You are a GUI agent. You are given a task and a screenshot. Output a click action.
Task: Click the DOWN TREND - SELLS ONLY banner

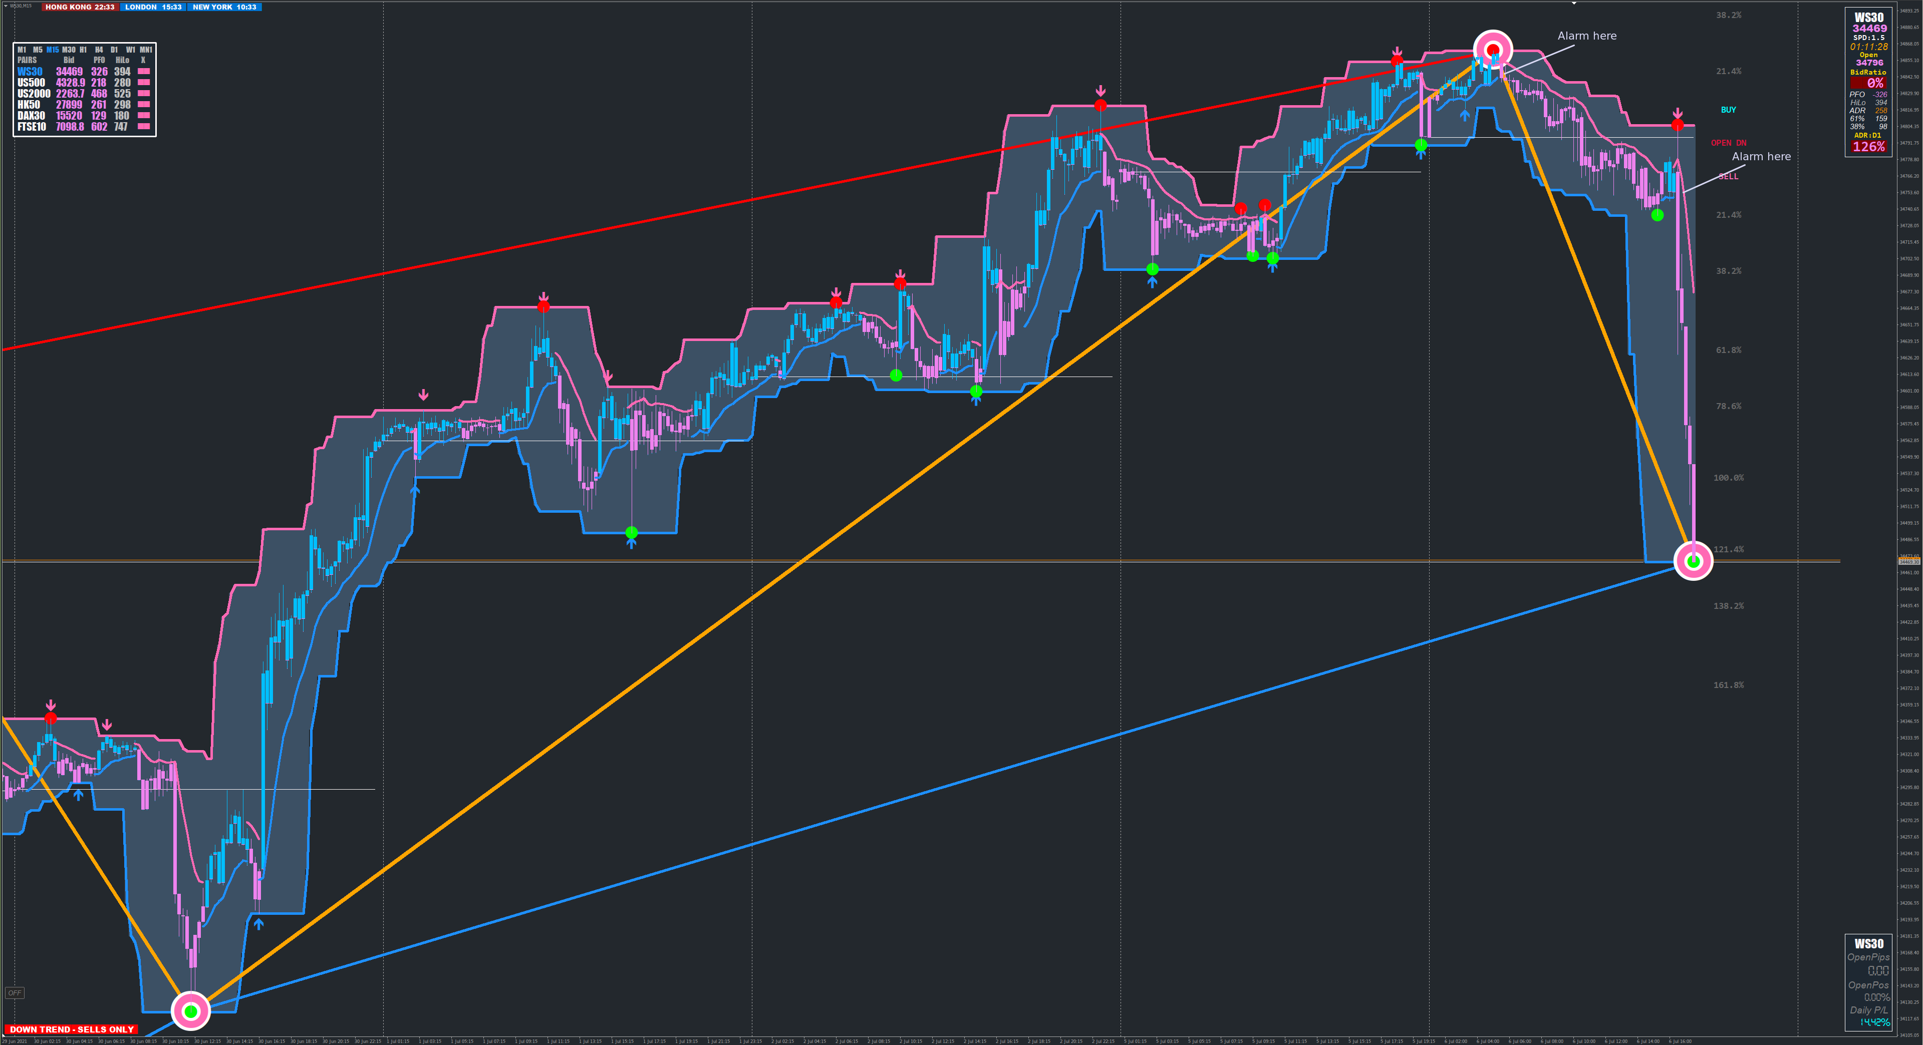(x=72, y=1029)
